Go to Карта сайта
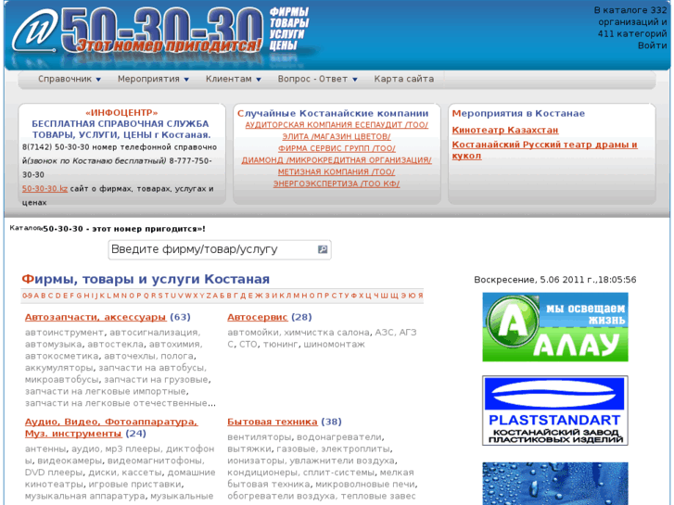 click(x=404, y=79)
